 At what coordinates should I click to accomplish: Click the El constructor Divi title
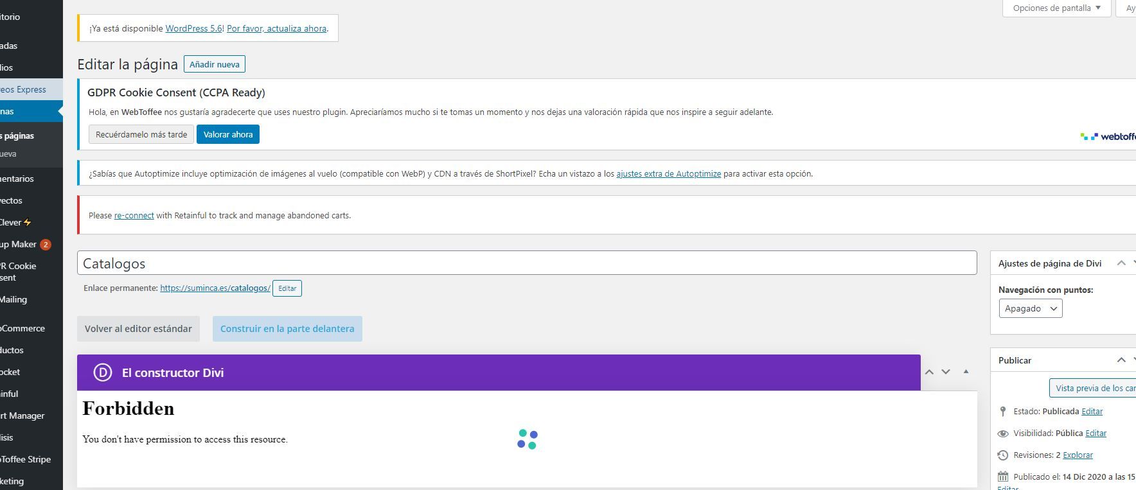173,372
